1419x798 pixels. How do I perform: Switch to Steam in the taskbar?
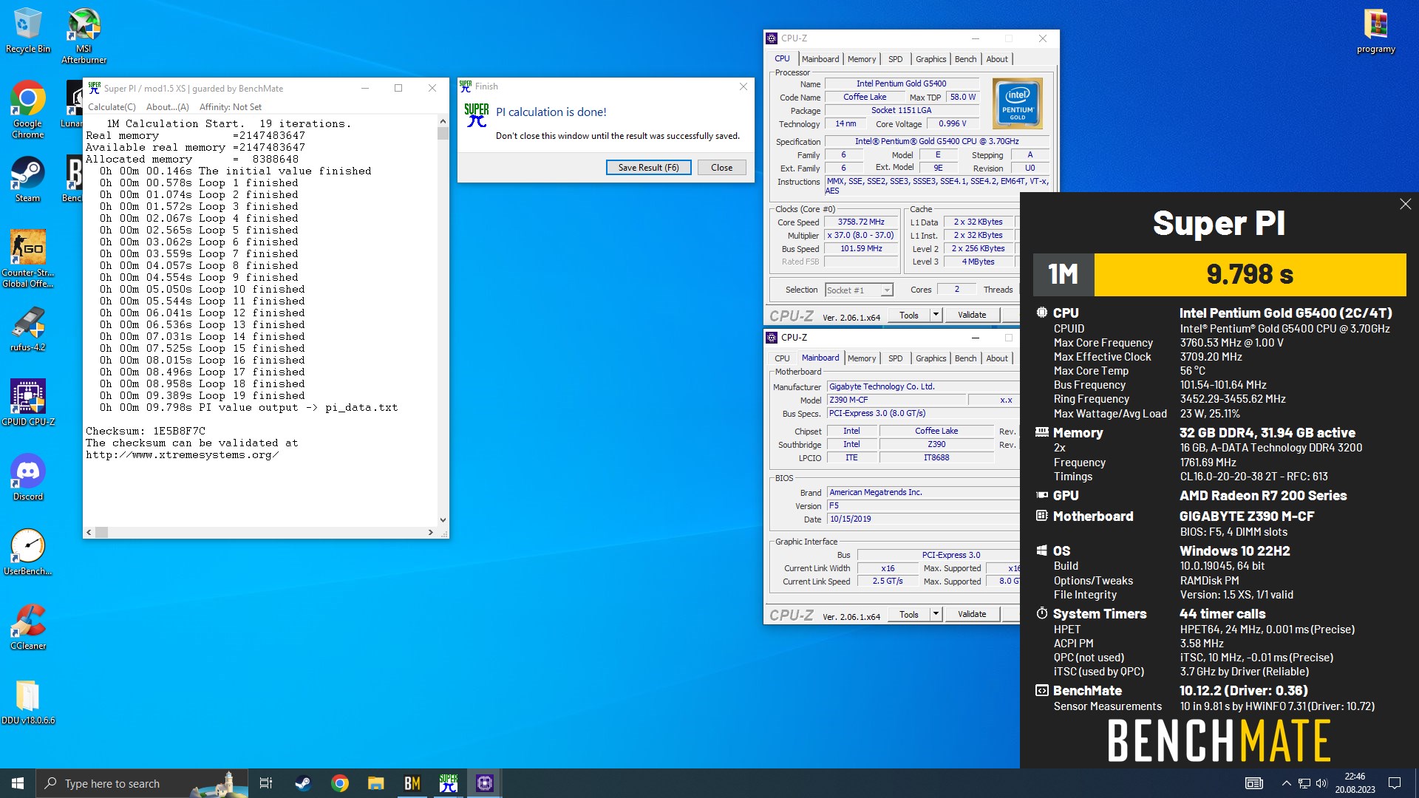point(303,783)
